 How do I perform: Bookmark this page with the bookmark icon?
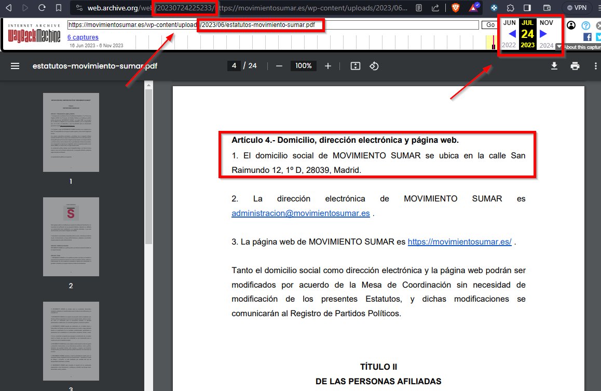point(59,8)
